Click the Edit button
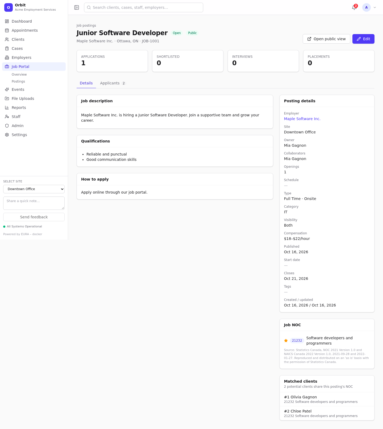 click(363, 39)
